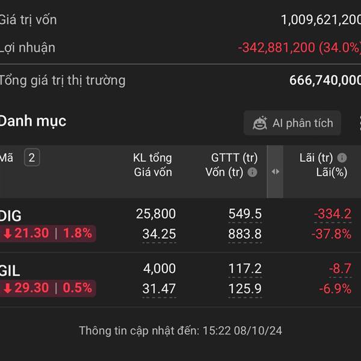Click the red down arrow on GIL price
Image resolution: width=361 pixels, height=361 pixels.
pos(8,288)
